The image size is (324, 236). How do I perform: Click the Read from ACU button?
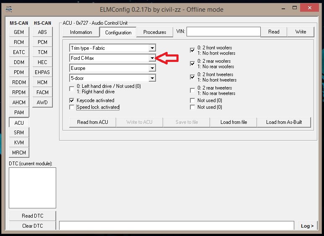point(92,122)
